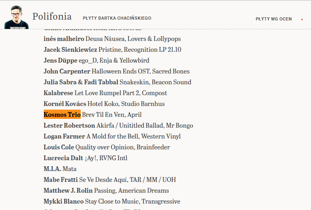Select the M.I.A. Mata entry
This screenshot has height=210, width=311.
point(60,169)
